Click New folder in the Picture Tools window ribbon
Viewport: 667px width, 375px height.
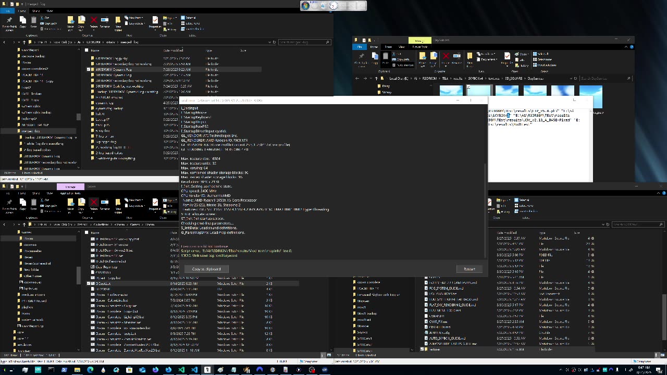click(470, 59)
